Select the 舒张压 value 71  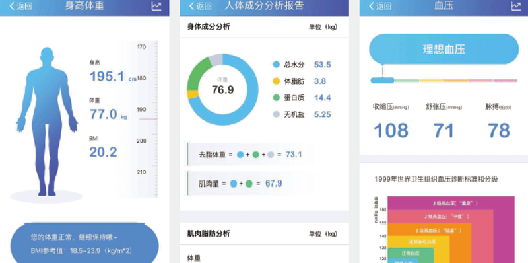[444, 131]
